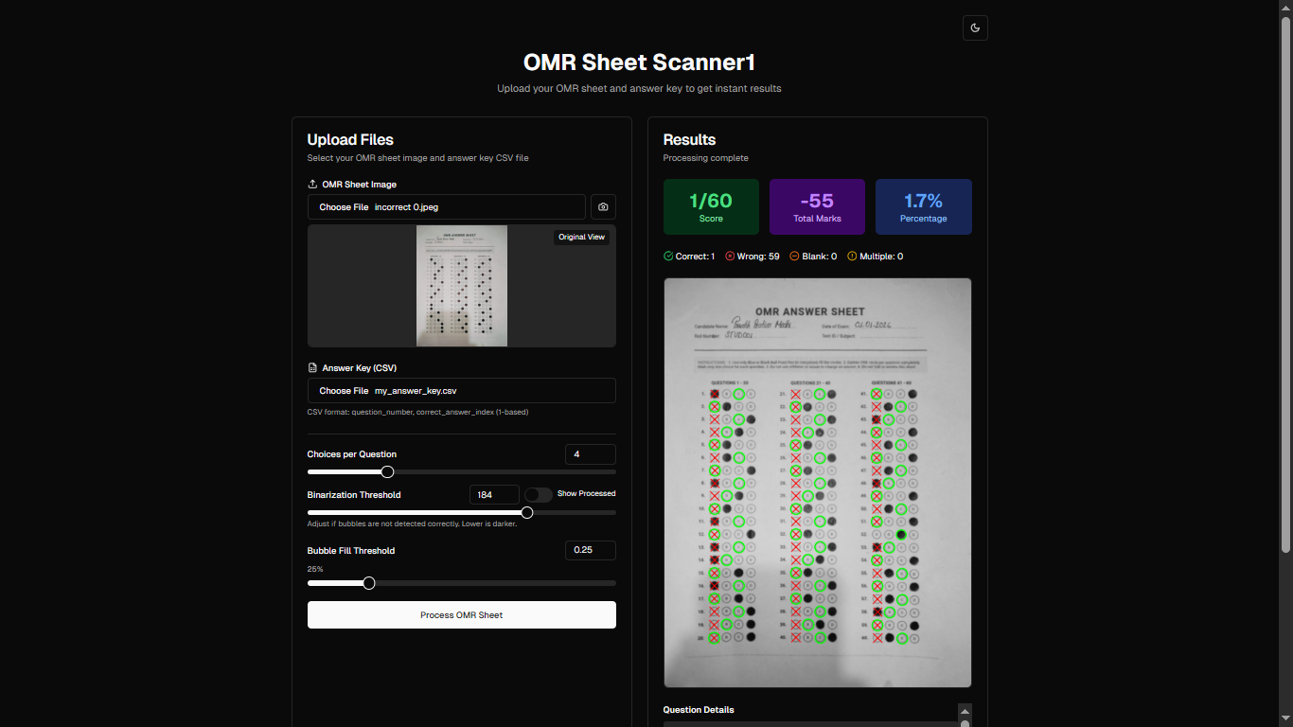This screenshot has height=727, width=1293.
Task: Click the bubble fill input showing 0.25
Action: [x=590, y=550]
